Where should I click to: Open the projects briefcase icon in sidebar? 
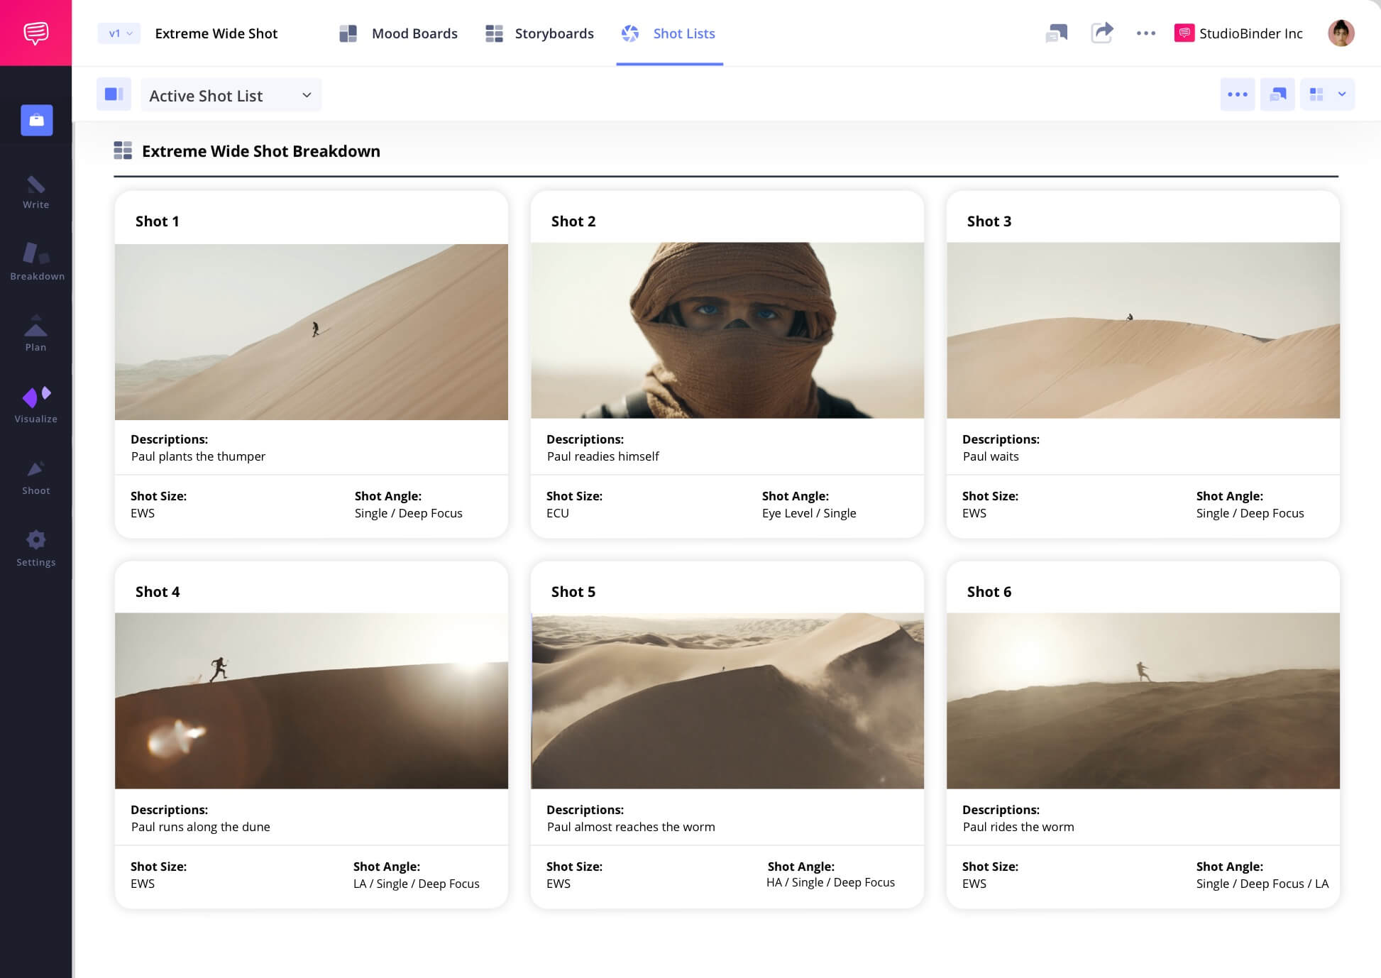(37, 120)
